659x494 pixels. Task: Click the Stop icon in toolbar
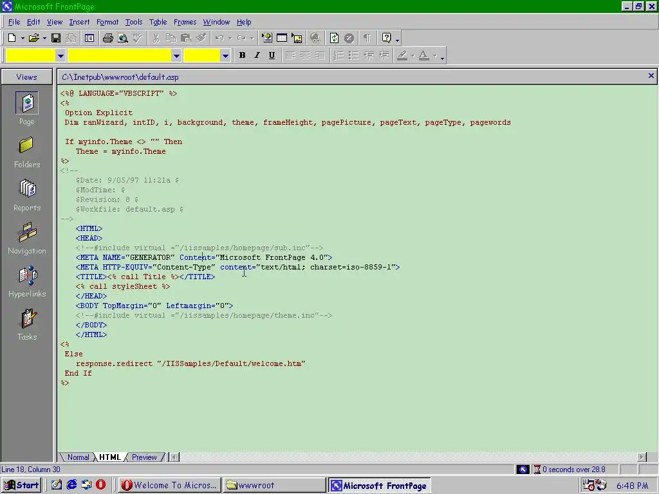(349, 38)
